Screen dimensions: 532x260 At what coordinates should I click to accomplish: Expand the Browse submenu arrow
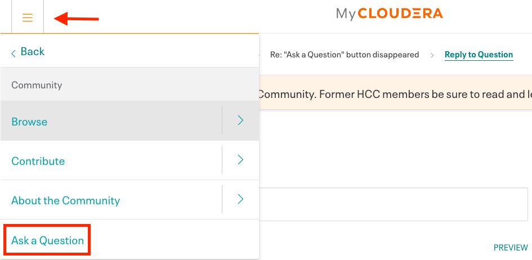click(240, 120)
